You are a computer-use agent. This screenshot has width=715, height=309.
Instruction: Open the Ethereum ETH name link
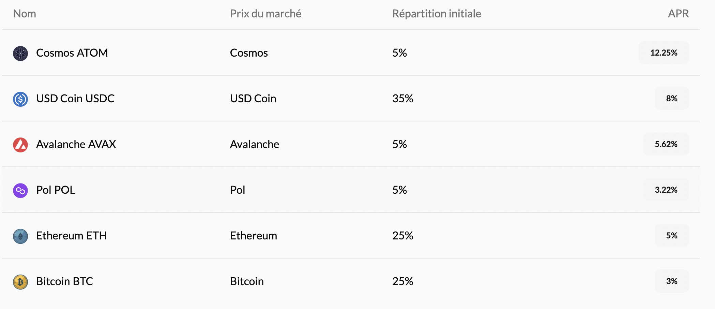pyautogui.click(x=72, y=236)
